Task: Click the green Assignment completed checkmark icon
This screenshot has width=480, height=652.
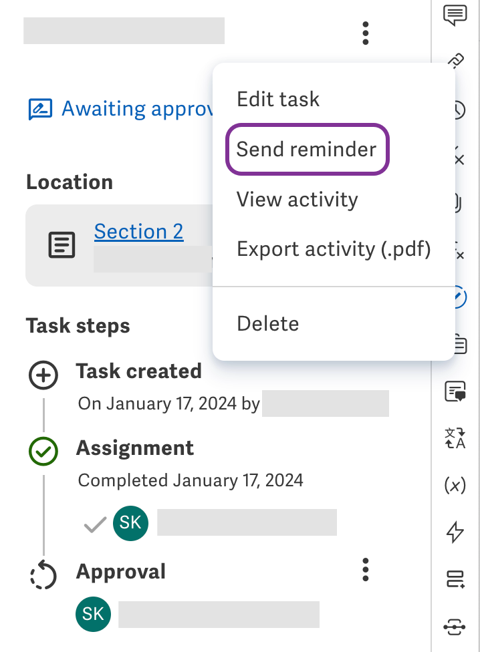Action: 43,452
